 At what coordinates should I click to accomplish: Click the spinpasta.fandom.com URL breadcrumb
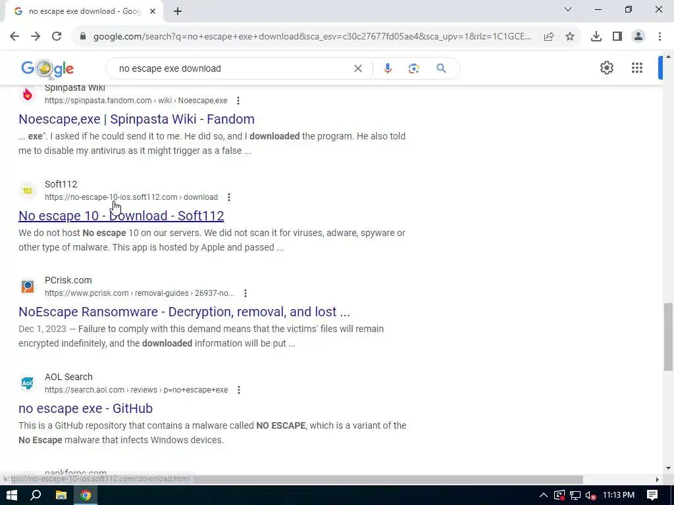pyautogui.click(x=136, y=101)
